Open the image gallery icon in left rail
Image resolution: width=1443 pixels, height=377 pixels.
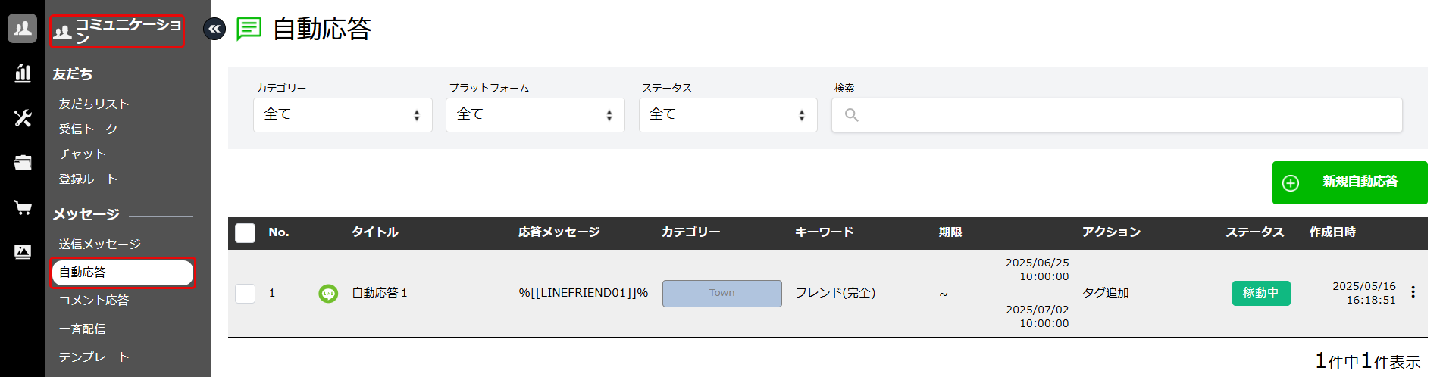tap(23, 251)
